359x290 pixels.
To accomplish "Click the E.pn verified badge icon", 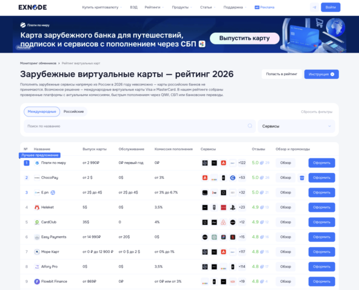I will click(x=53, y=192).
